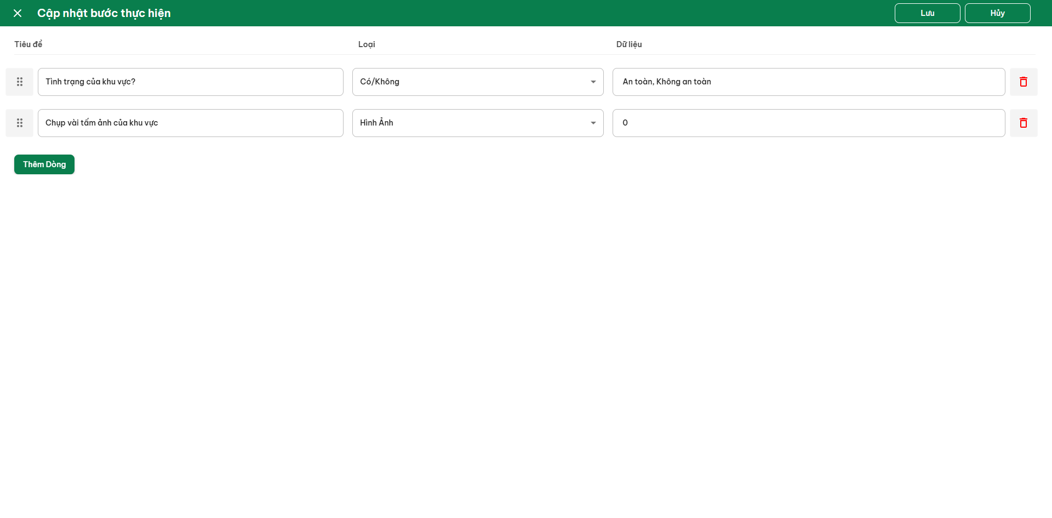The image size is (1052, 518).
Task: Click the An toàn, Không an toàn data field
Action: (x=808, y=82)
